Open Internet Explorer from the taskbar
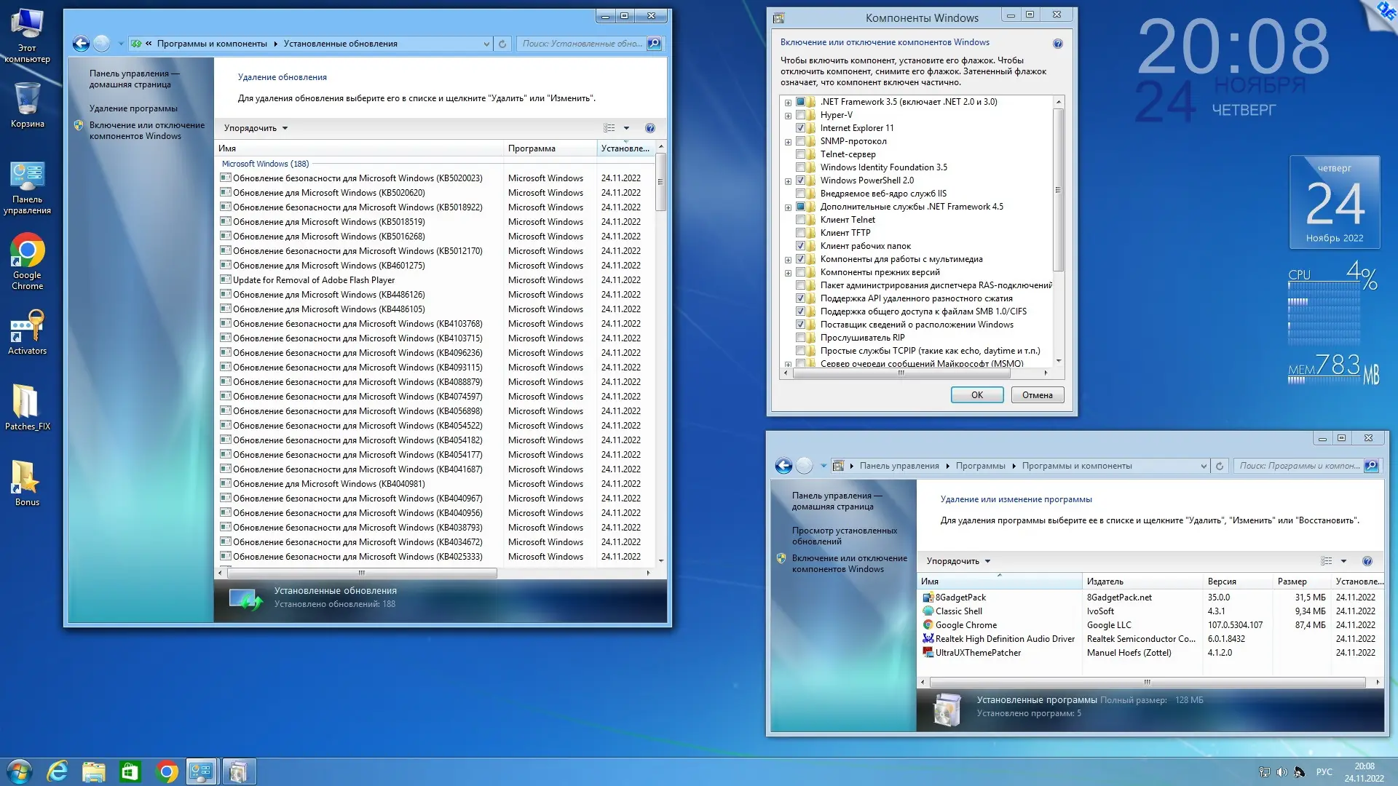1398x786 pixels. 57,771
